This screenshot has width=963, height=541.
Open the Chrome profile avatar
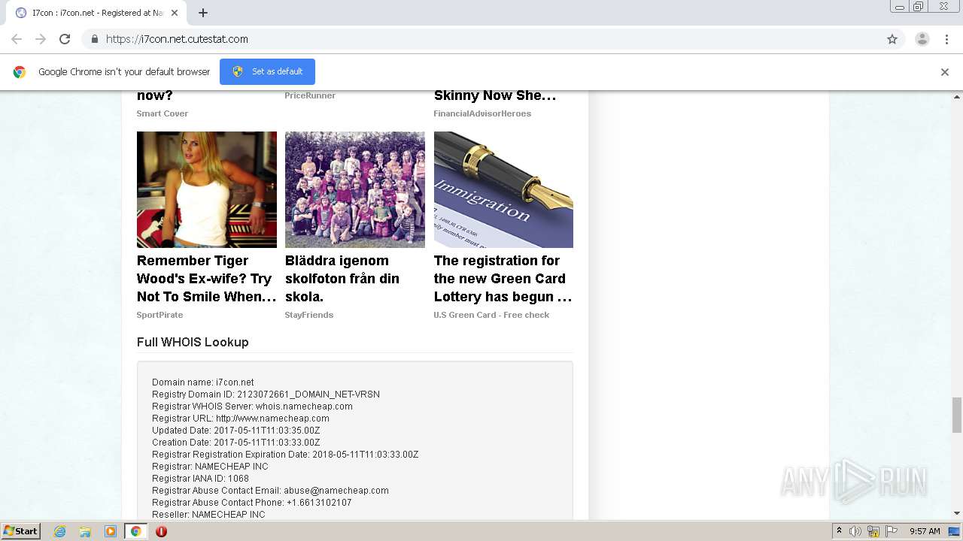922,39
